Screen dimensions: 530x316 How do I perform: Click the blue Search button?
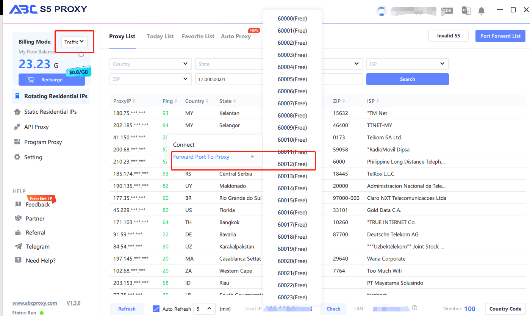[408, 79]
